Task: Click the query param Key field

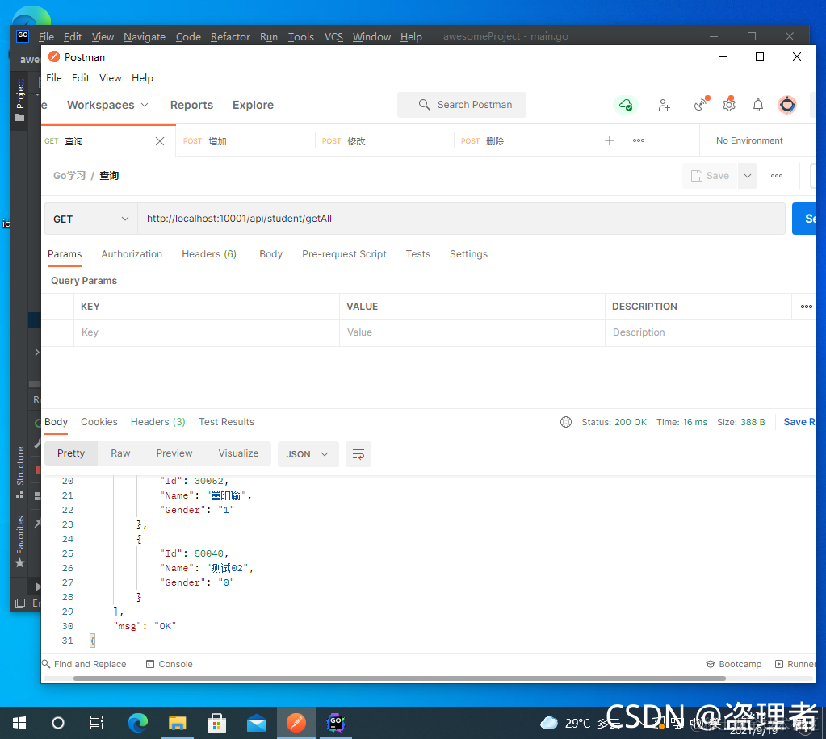Action: (x=207, y=332)
